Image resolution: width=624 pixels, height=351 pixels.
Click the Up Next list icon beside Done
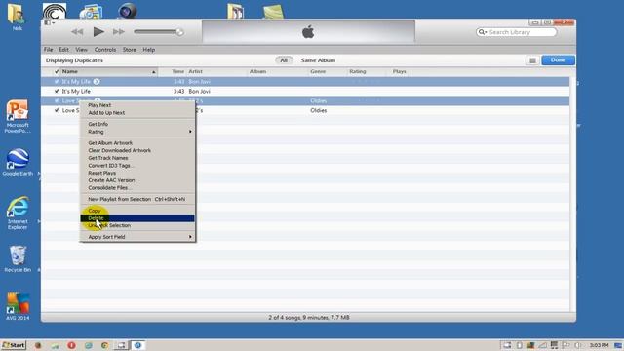tap(532, 60)
